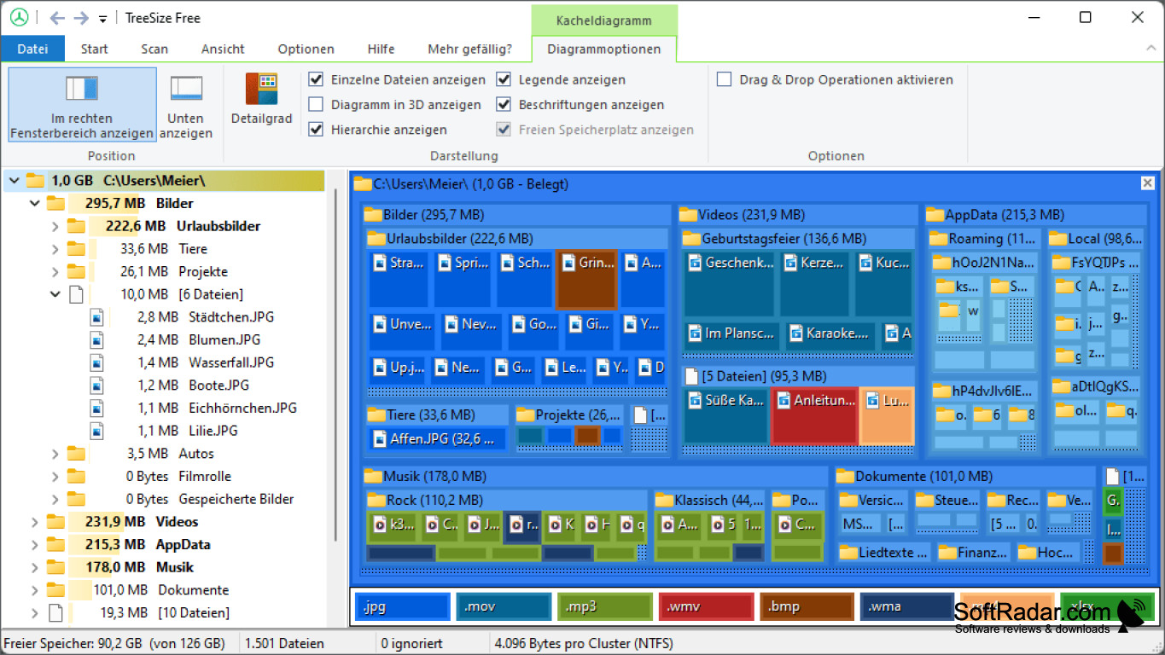Open the Datei menu
The width and height of the screenshot is (1165, 655).
pos(32,49)
